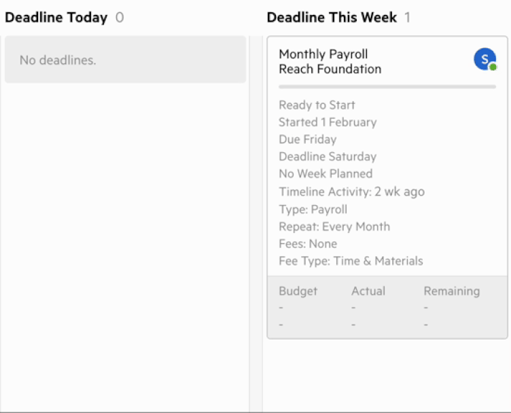
Task: Click the Due Friday text
Action: [307, 139]
